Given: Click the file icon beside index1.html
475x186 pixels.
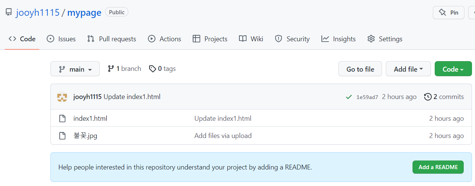Looking at the screenshot, I should tap(62, 118).
